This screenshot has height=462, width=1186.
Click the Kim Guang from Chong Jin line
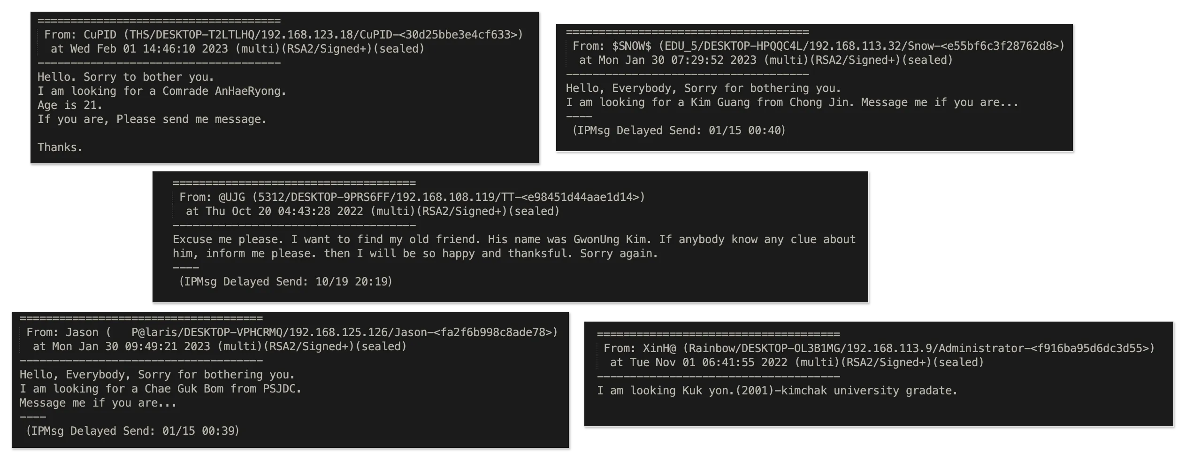coord(792,102)
